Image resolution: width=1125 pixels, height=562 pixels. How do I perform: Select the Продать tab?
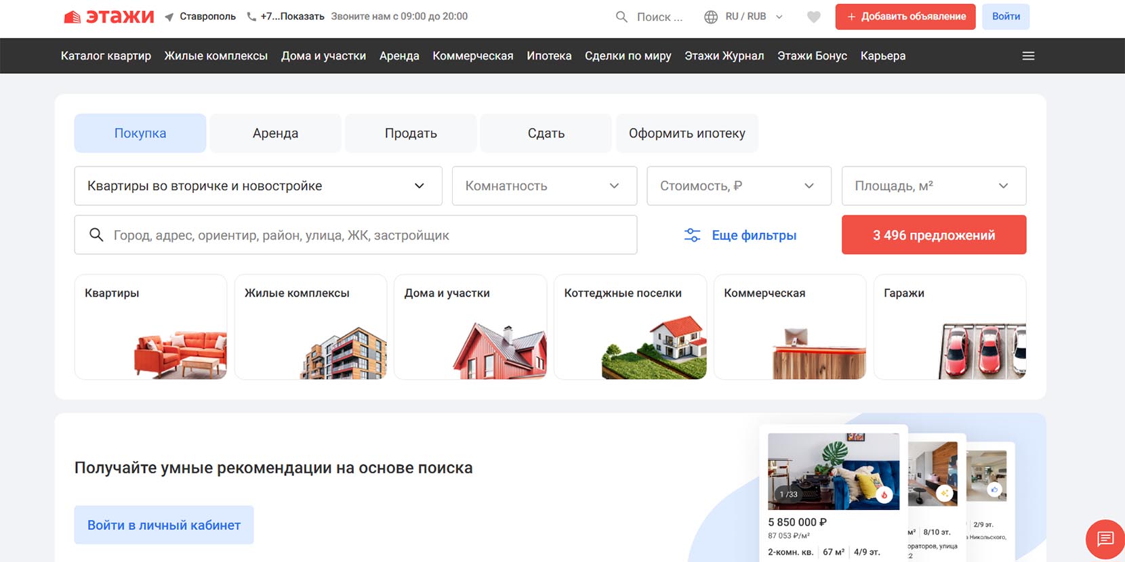(x=411, y=133)
